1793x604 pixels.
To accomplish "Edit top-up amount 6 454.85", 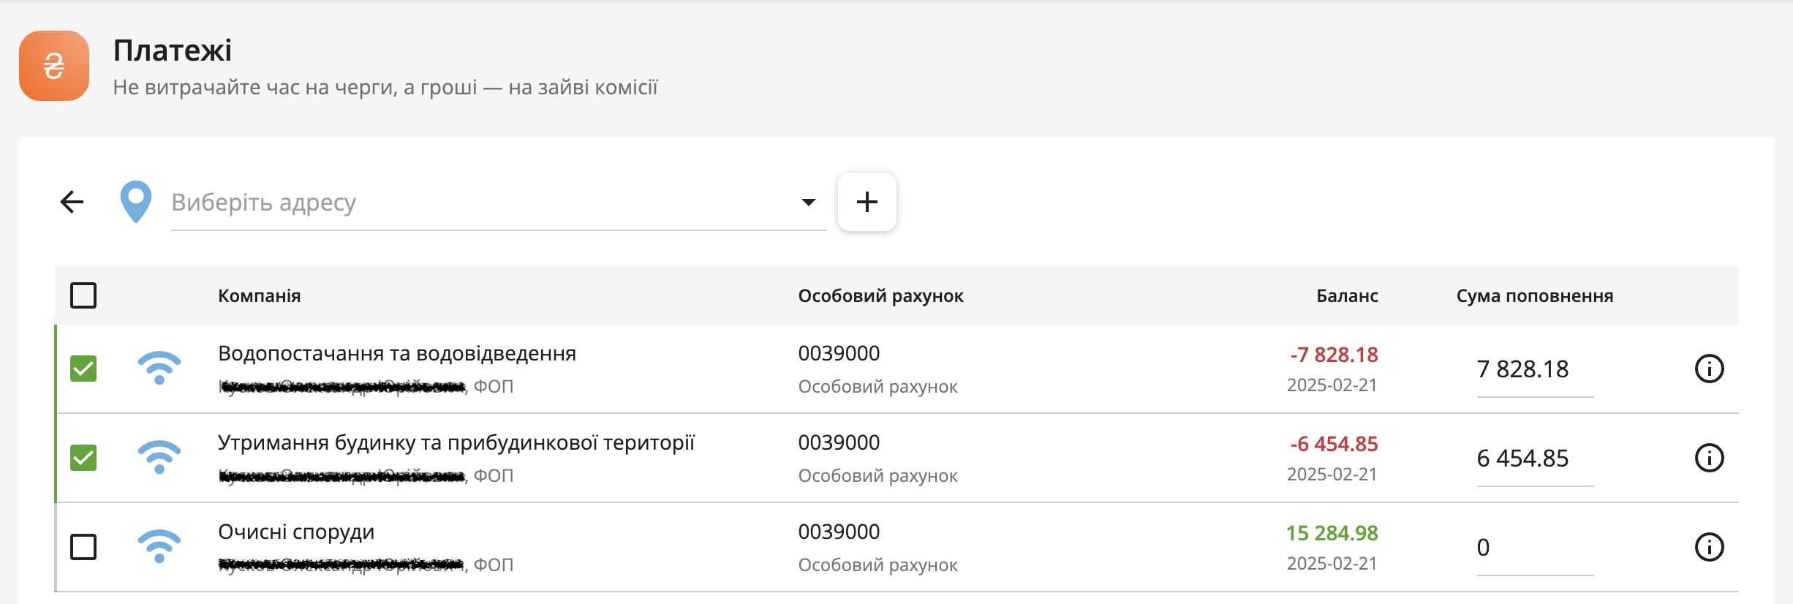I will (x=1535, y=458).
